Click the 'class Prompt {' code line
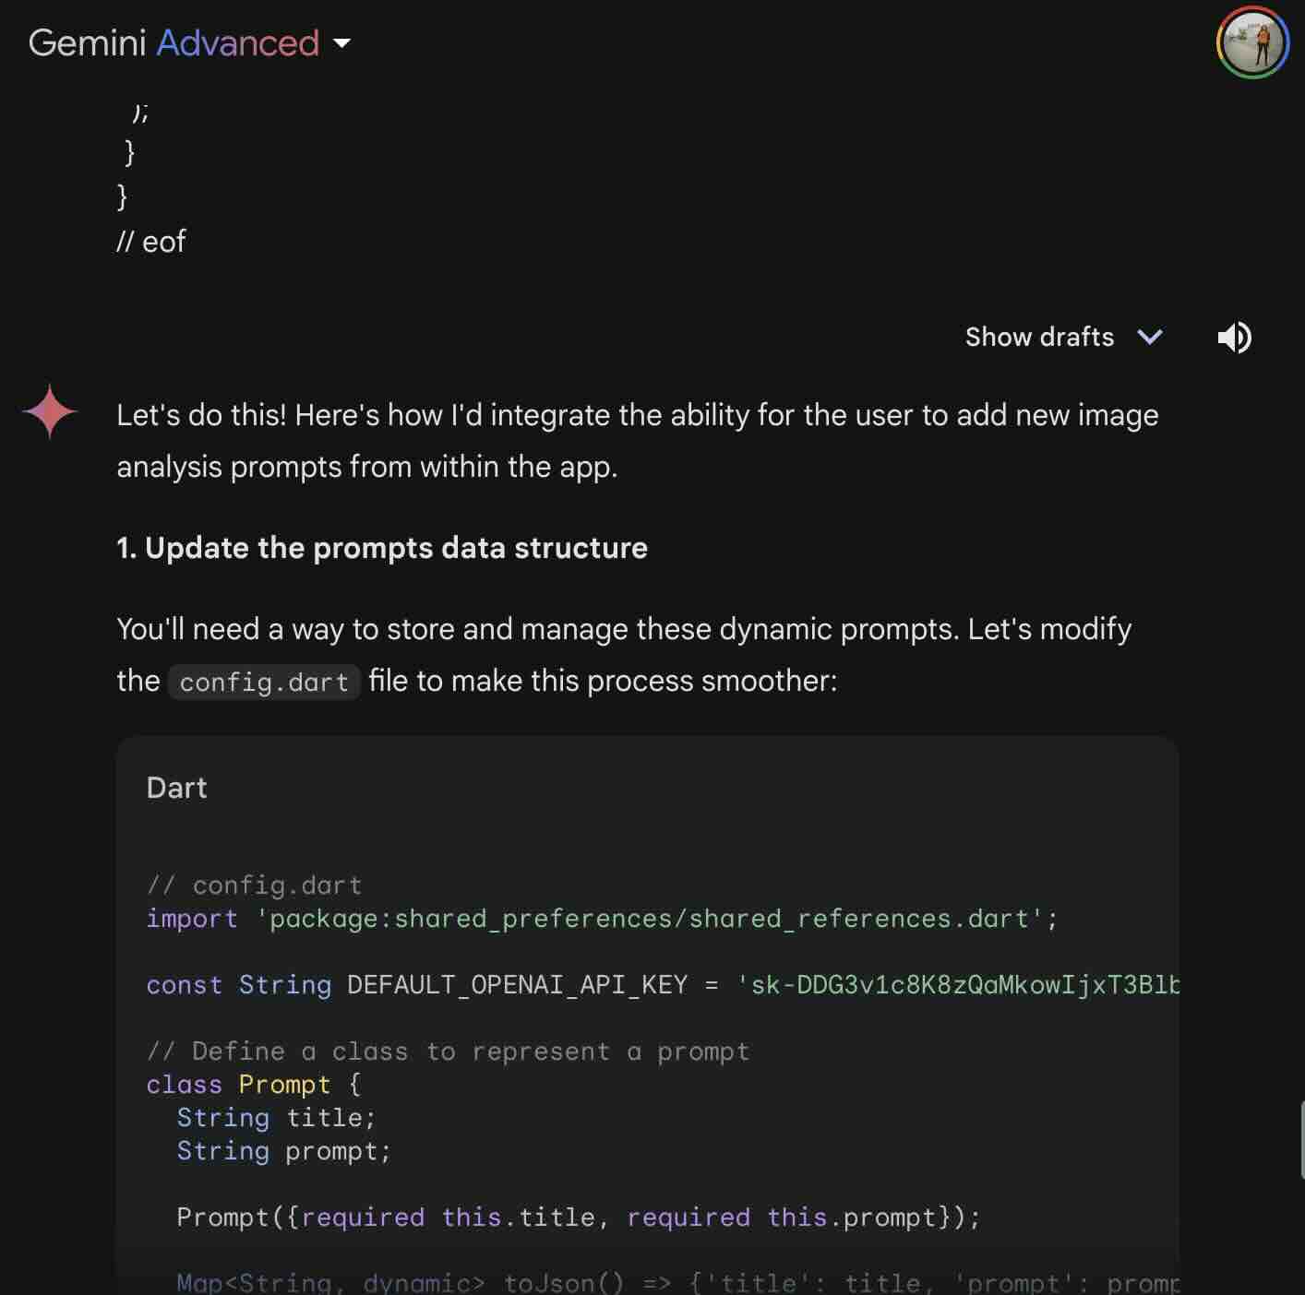 254,1085
